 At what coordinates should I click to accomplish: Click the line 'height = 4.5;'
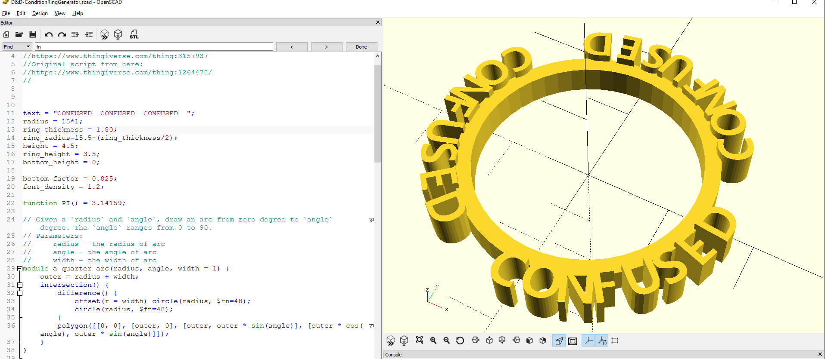tap(50, 146)
